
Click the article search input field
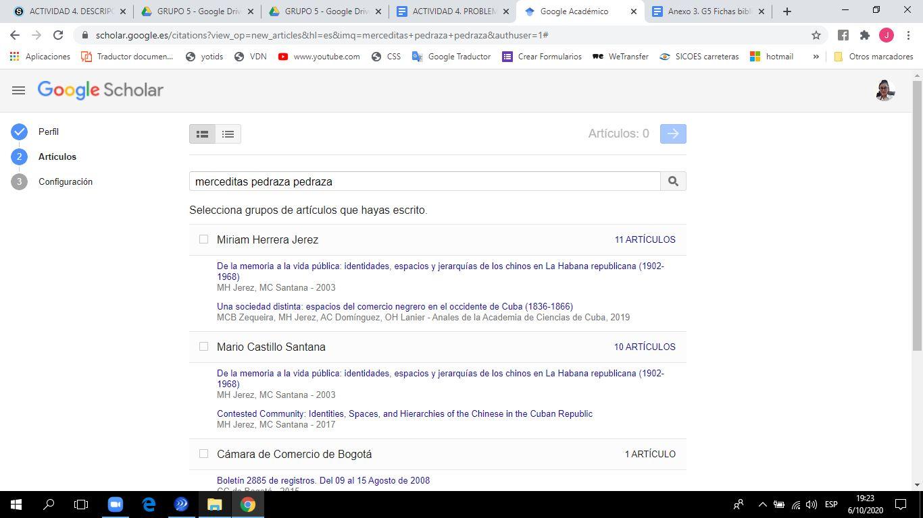point(424,181)
